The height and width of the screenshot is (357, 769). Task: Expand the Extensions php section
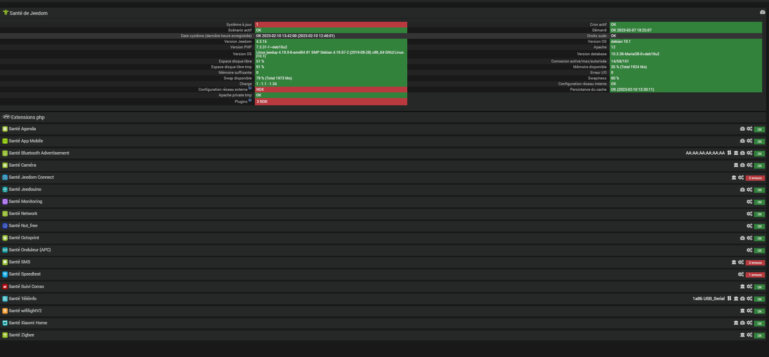click(x=28, y=117)
